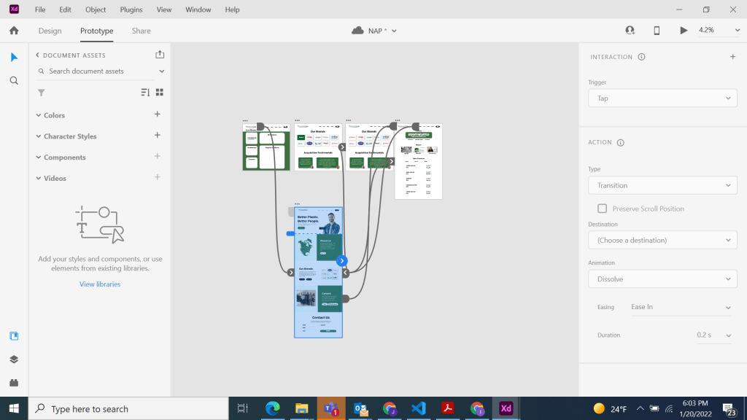Start Desktop Preview play button
Image resolution: width=747 pixels, height=420 pixels.
684,31
